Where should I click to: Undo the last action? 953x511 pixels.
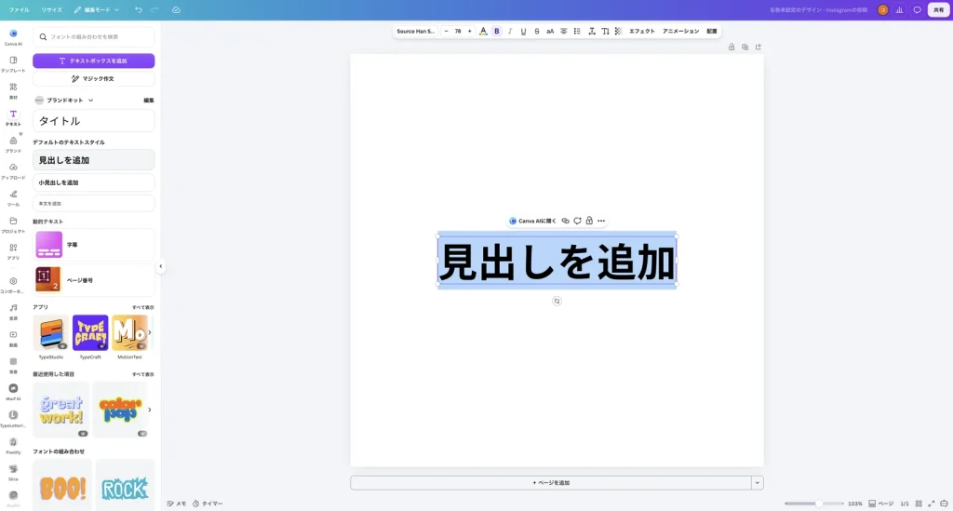click(139, 9)
